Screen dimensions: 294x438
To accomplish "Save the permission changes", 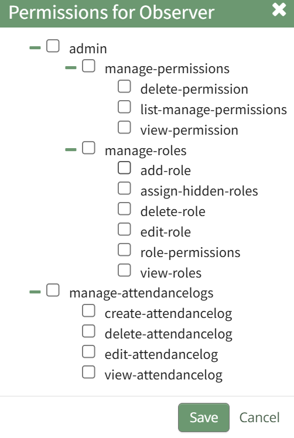I will click(x=204, y=418).
